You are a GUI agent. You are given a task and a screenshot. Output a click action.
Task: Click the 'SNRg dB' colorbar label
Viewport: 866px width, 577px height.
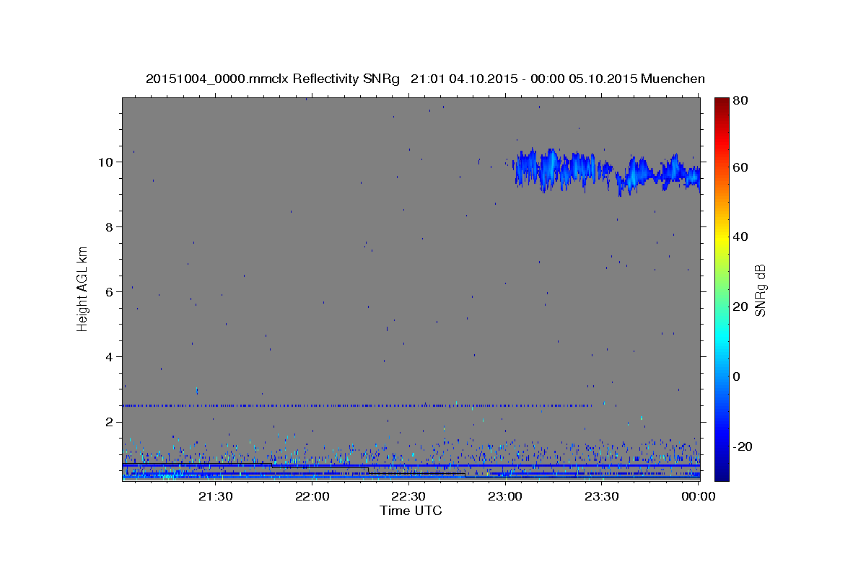760,290
